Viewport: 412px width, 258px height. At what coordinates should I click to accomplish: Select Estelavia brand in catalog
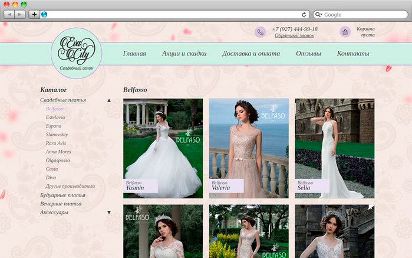[55, 117]
